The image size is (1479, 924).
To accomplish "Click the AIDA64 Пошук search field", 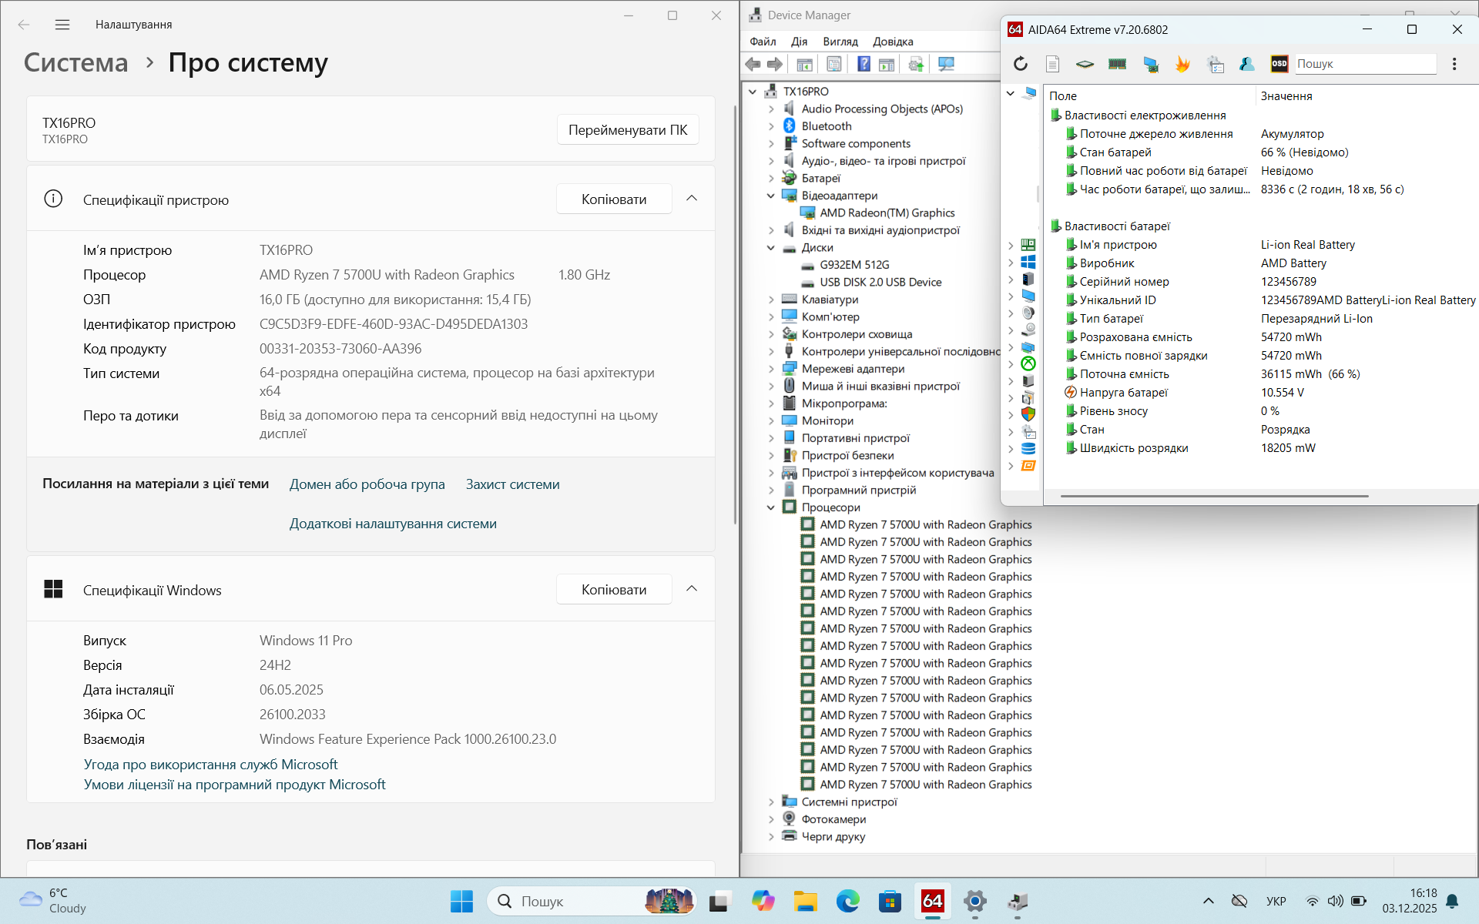I will click(x=1363, y=64).
